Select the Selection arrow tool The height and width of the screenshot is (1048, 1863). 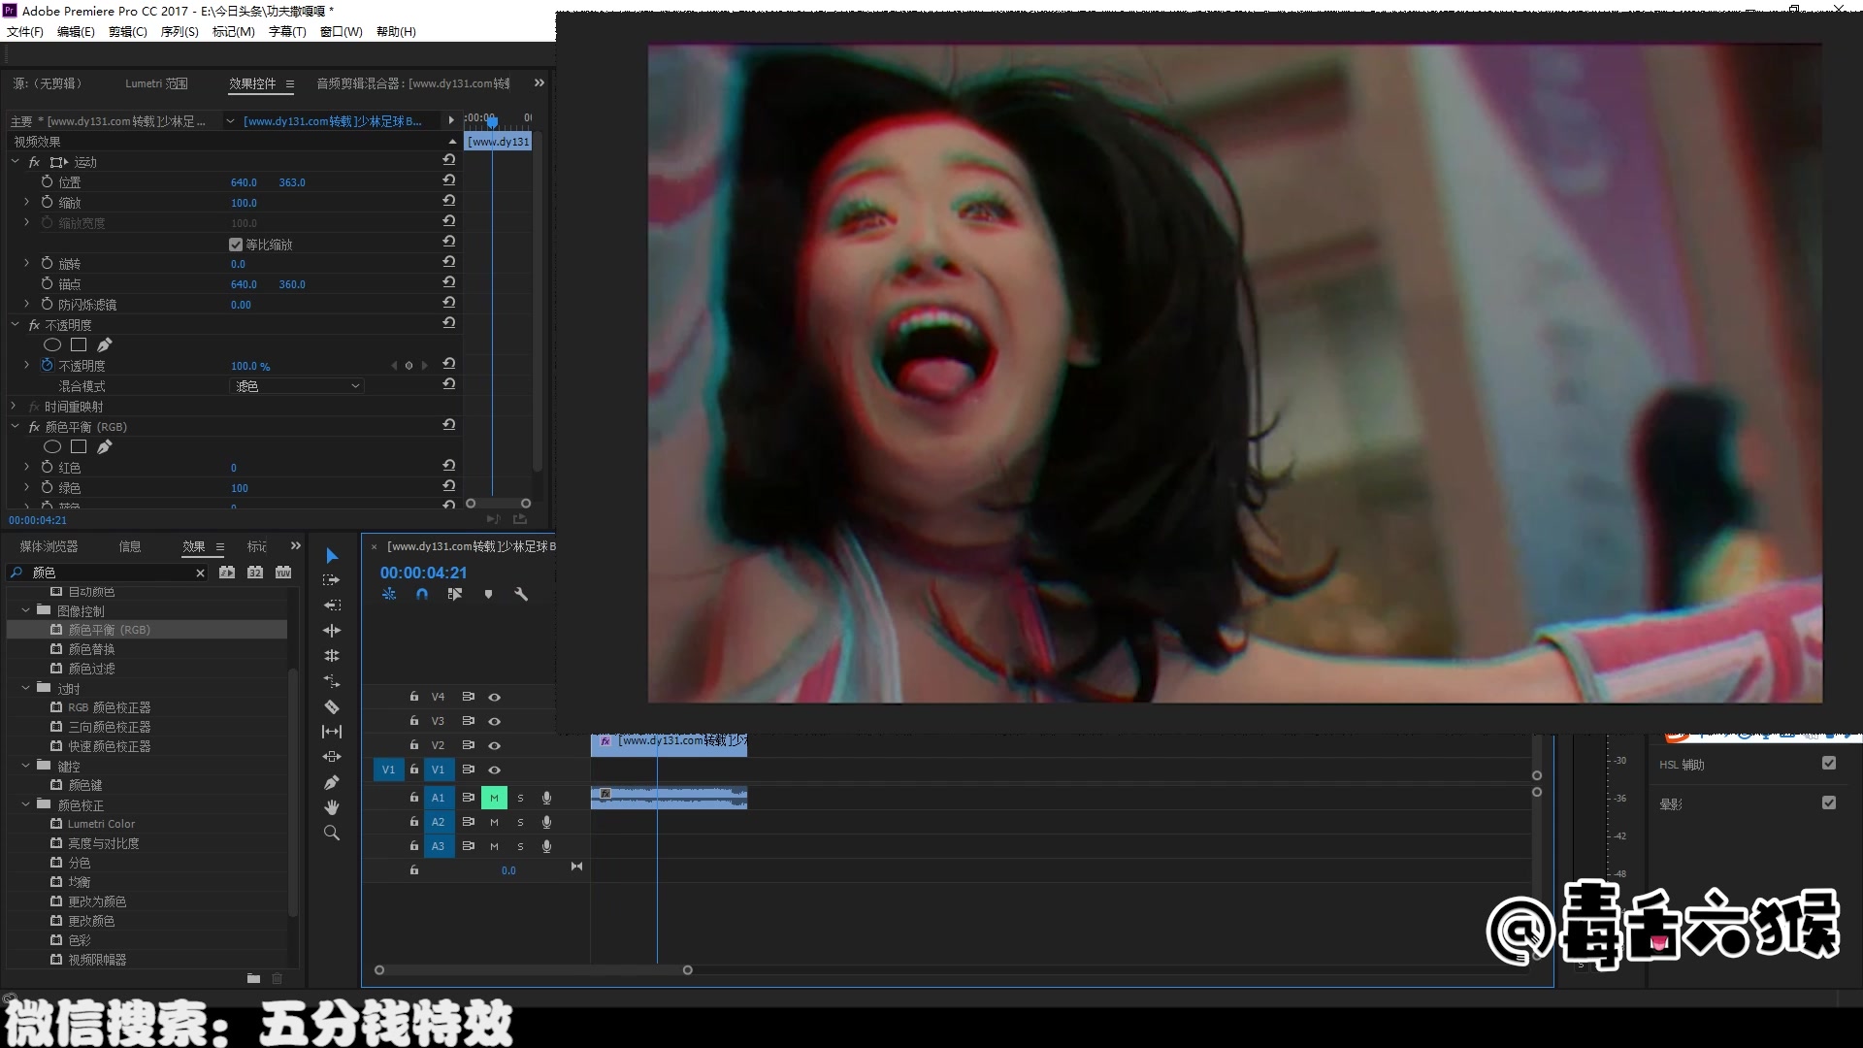point(332,555)
